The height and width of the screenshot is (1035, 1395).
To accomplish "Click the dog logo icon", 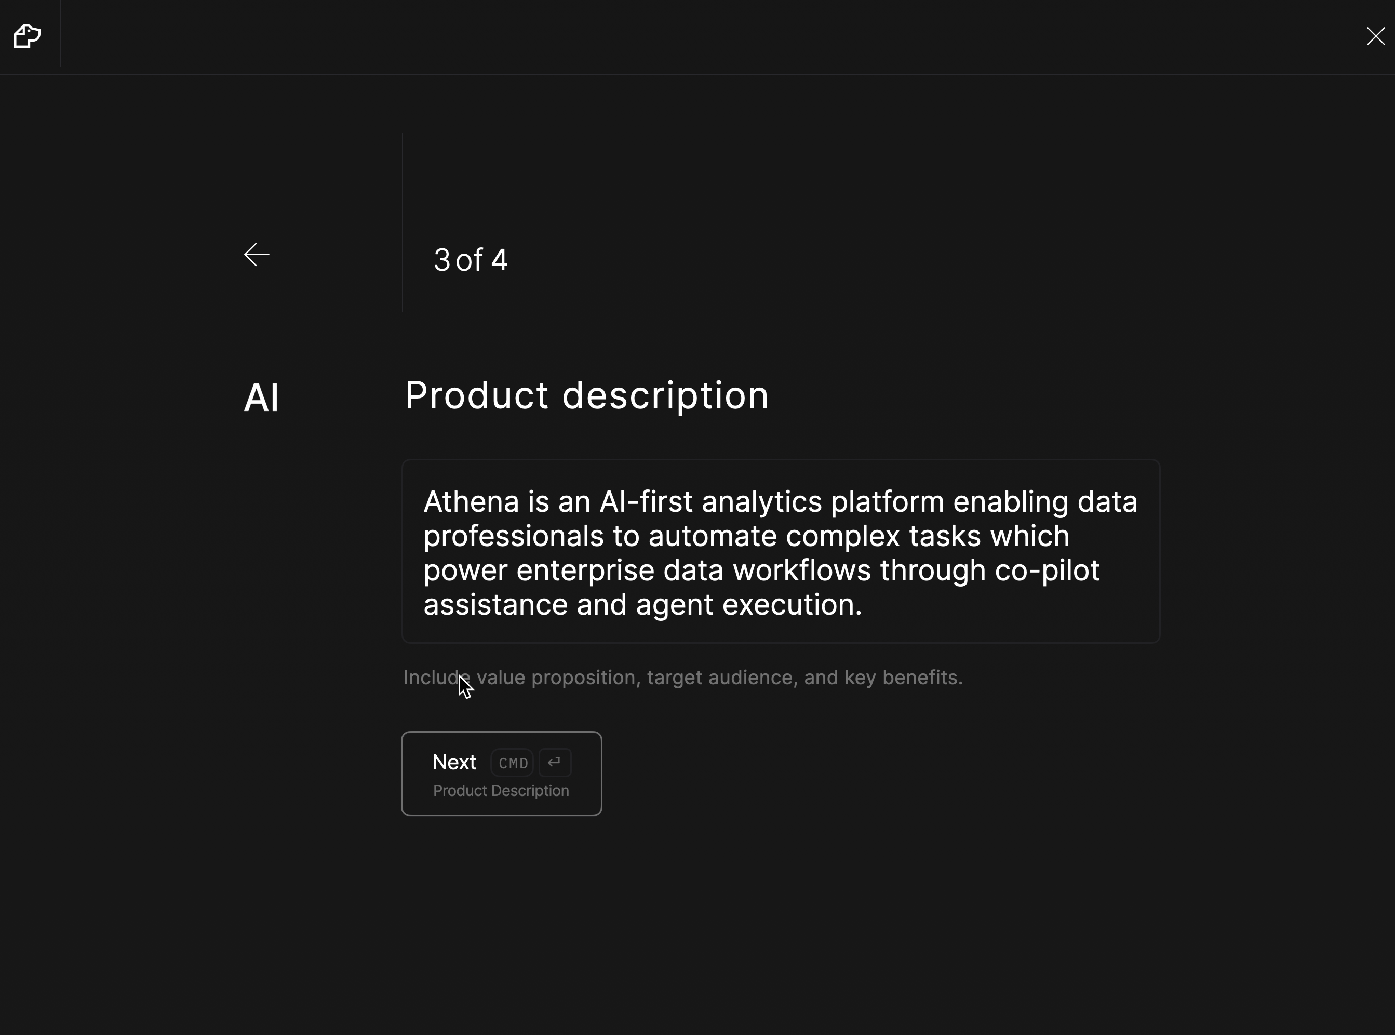I will (x=27, y=36).
